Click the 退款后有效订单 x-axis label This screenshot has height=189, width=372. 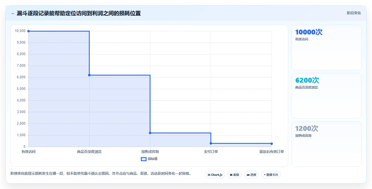(x=272, y=152)
